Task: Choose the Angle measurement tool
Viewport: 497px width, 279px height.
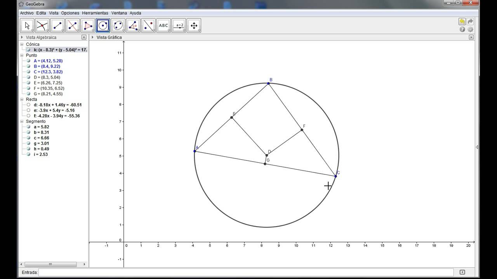Action: point(133,26)
